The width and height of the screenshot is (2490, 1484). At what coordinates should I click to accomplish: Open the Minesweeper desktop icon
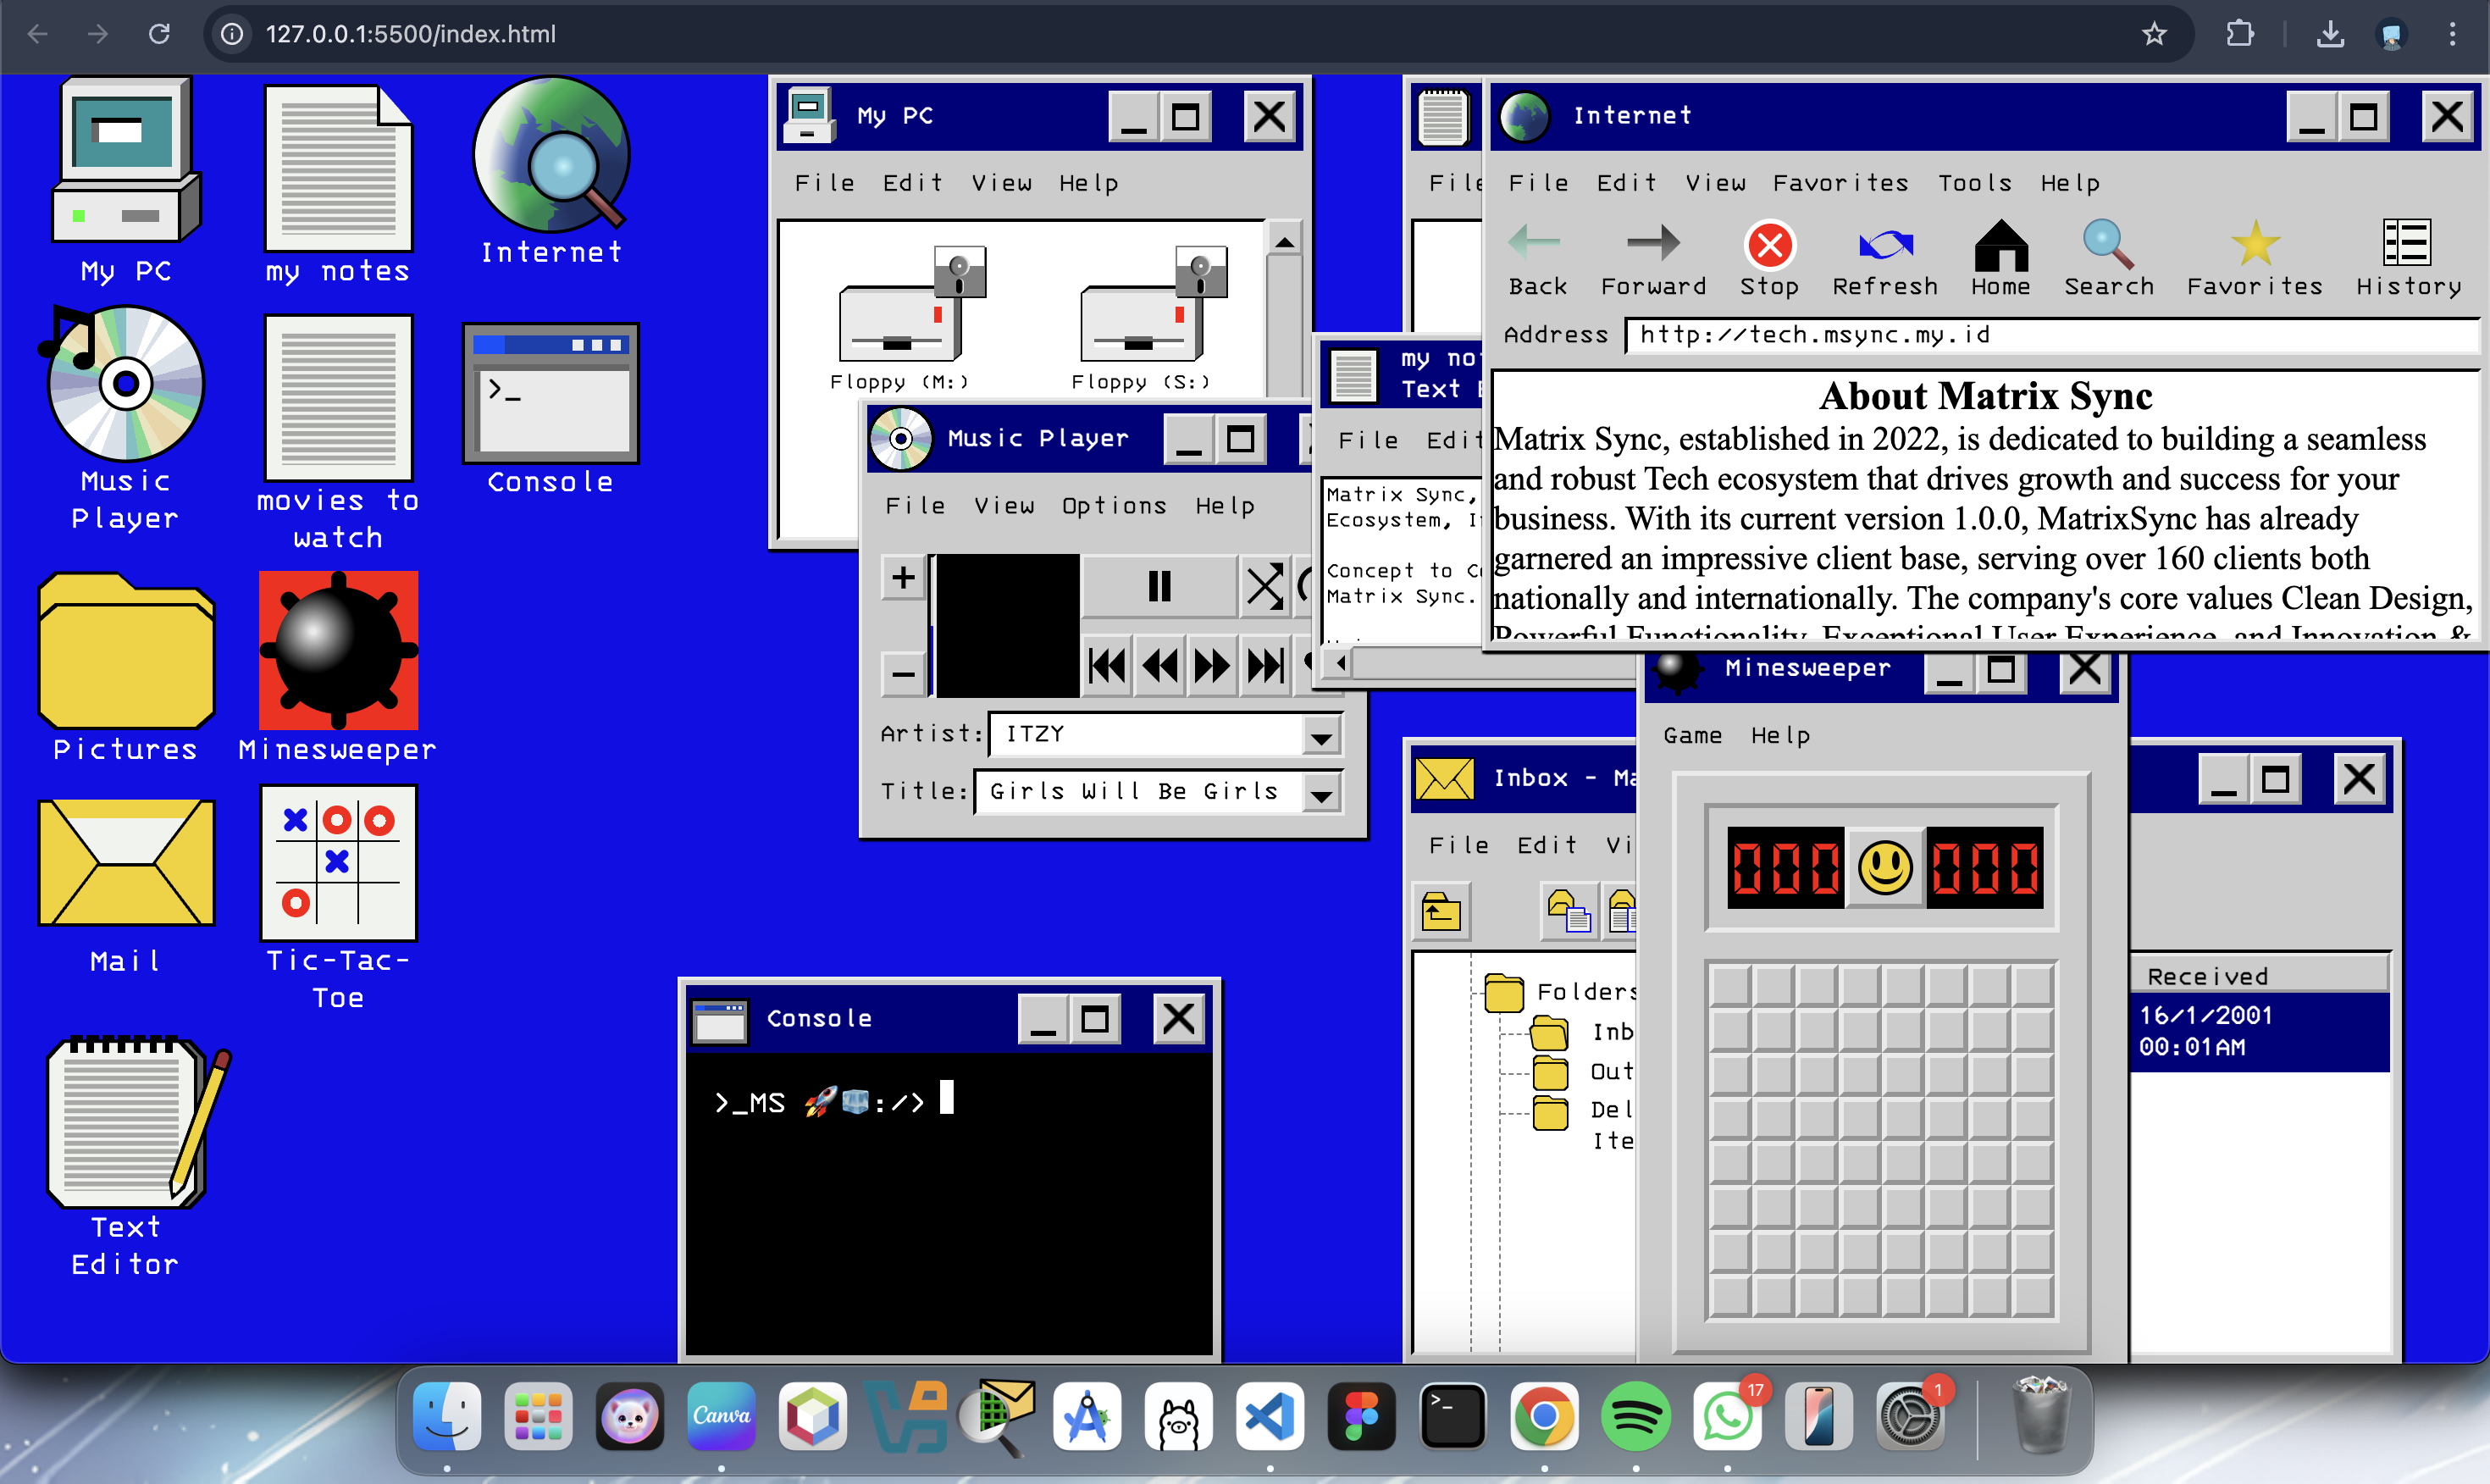coord(338,651)
